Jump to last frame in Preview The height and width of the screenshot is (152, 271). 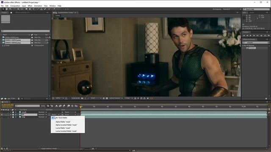[257, 35]
